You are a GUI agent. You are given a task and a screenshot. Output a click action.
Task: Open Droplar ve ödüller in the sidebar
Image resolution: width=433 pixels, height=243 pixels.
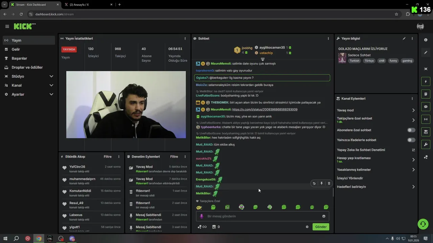click(x=29, y=67)
